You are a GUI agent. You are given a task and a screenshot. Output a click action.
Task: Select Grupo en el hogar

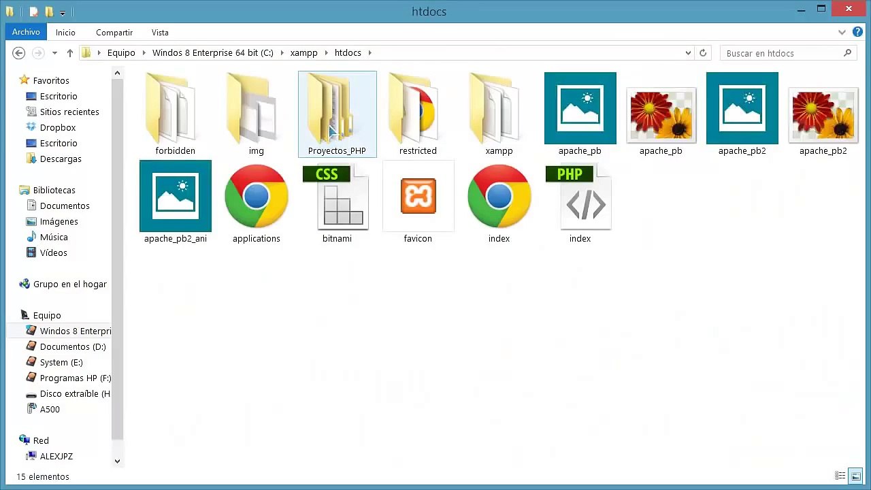[69, 284]
